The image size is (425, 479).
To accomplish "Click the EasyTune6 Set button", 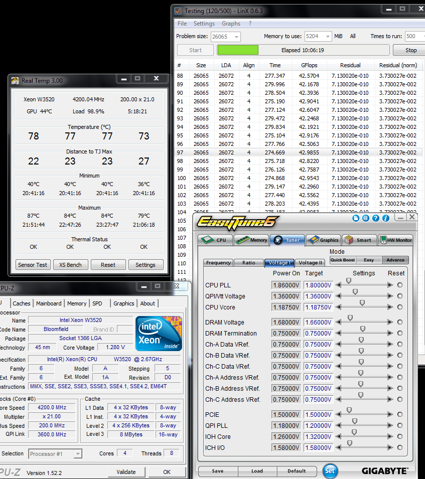I will (x=330, y=471).
